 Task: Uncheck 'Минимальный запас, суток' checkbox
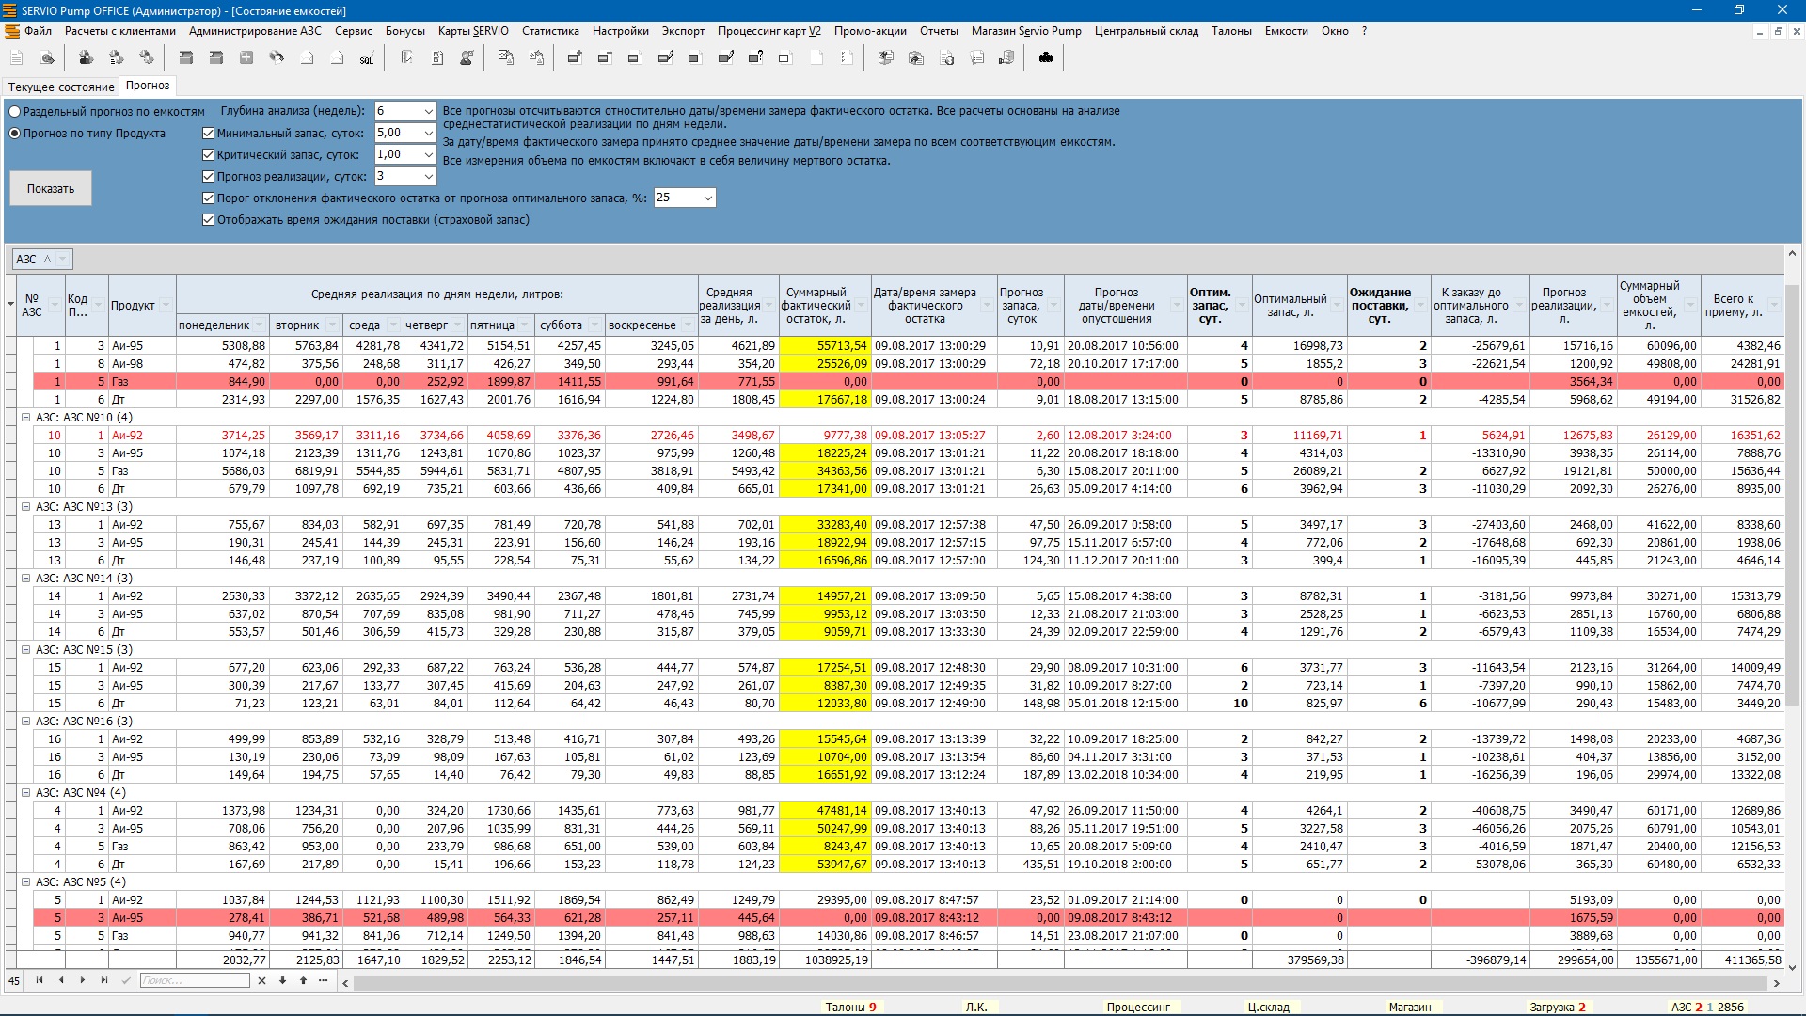[x=209, y=134]
